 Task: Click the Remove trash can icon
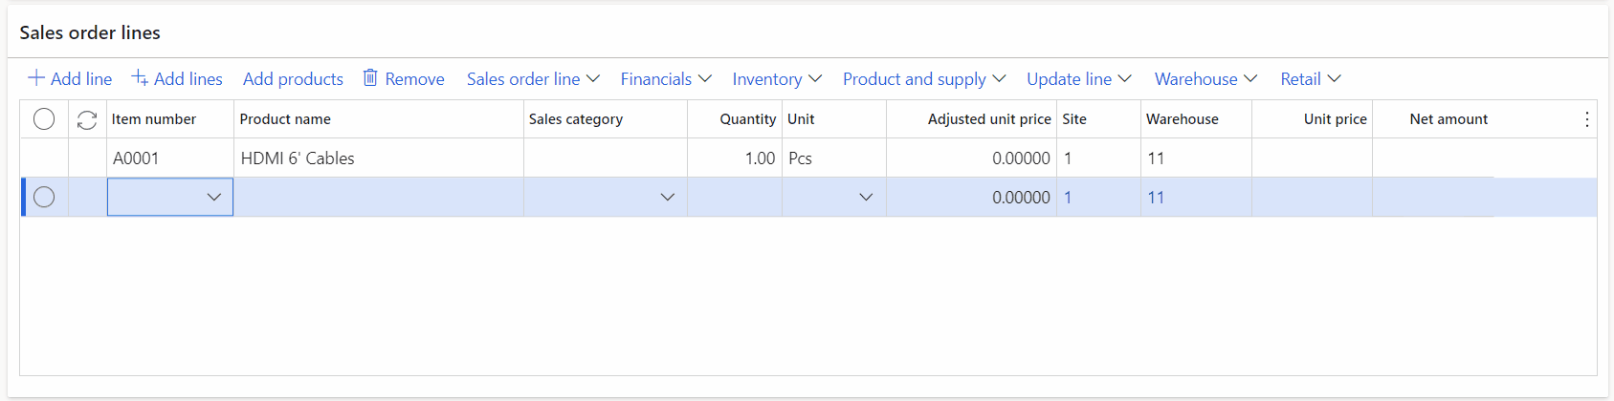click(370, 78)
